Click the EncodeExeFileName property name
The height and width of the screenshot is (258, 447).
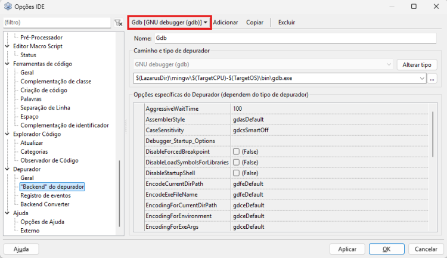pyautogui.click(x=172, y=195)
